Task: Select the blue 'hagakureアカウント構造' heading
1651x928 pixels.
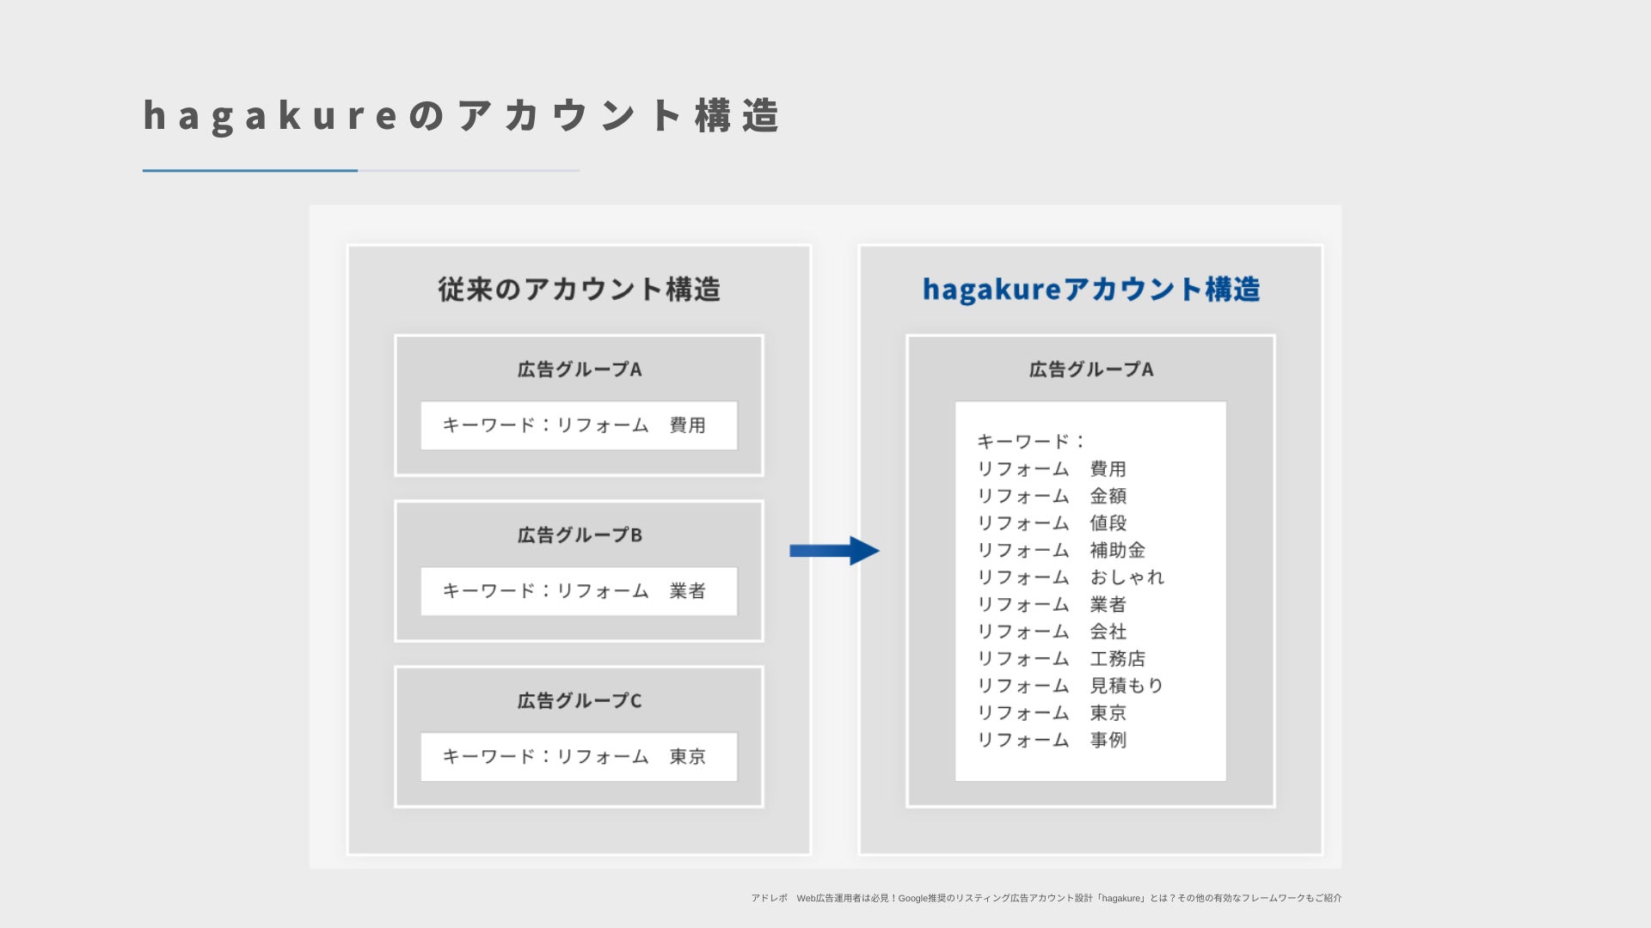Action: tap(1090, 290)
